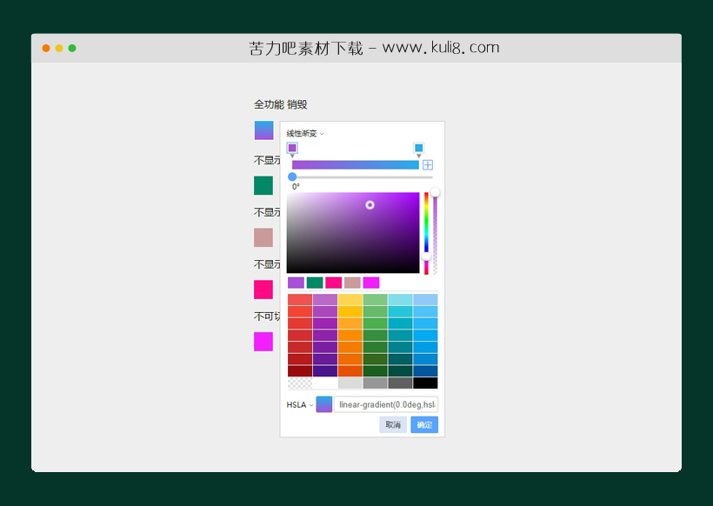The height and width of the screenshot is (506, 713).
Task: Select the right blue gradient stop marker
Action: coord(418,147)
